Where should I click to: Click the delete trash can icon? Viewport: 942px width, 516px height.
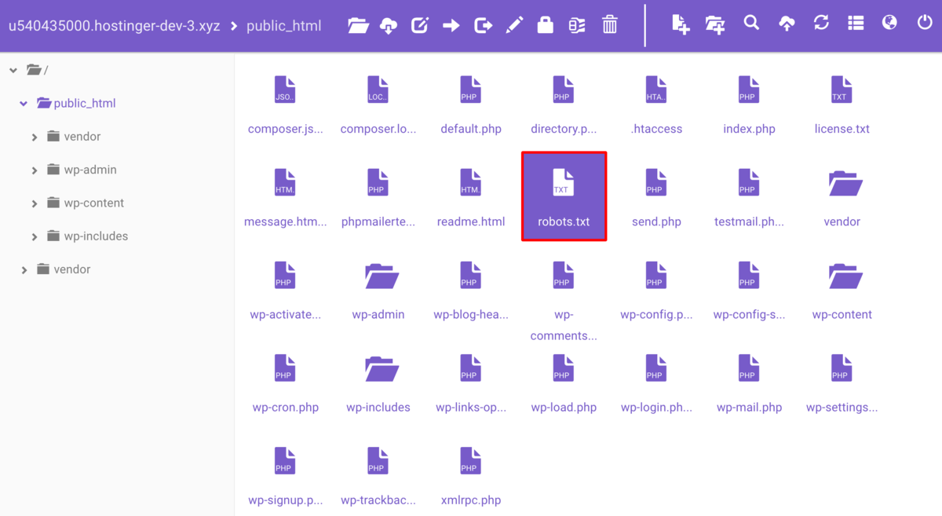pyautogui.click(x=610, y=25)
